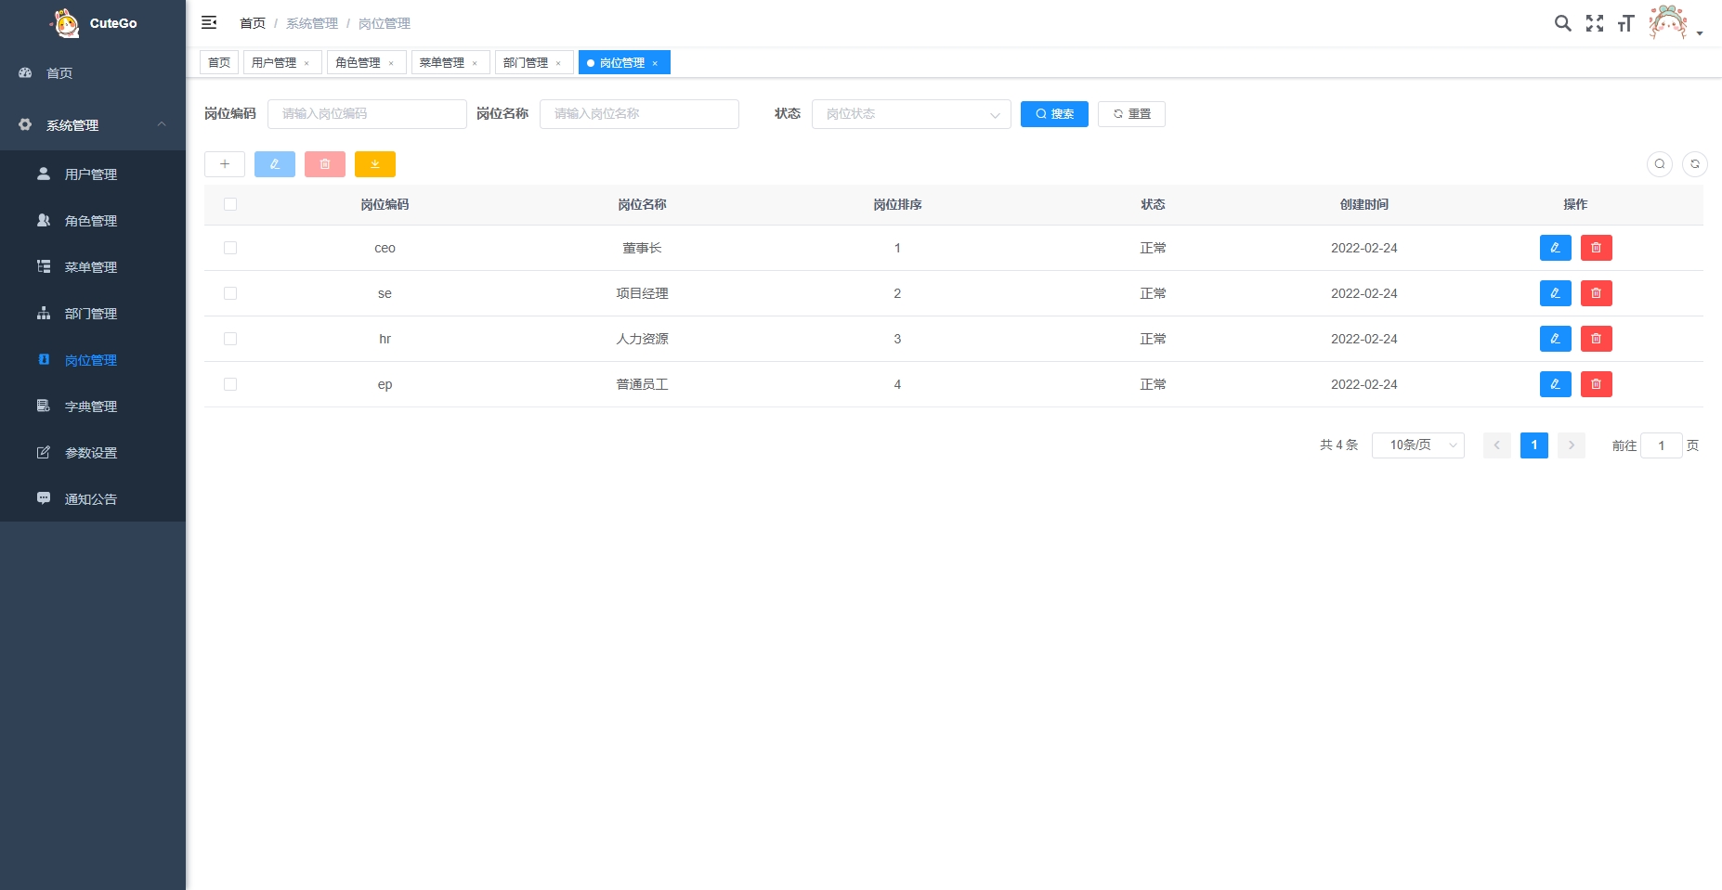Open the 岗位状态 status dropdown
The width and height of the screenshot is (1722, 890).
coord(911,114)
